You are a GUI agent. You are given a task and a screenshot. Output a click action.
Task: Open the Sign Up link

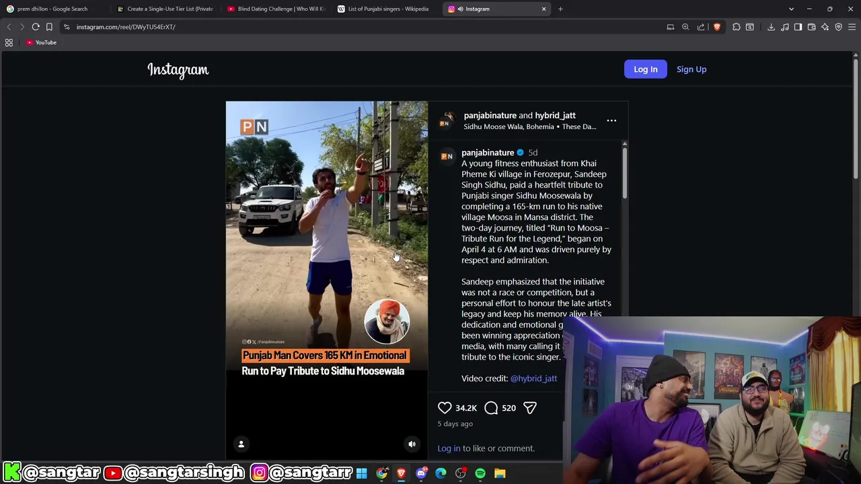691,69
